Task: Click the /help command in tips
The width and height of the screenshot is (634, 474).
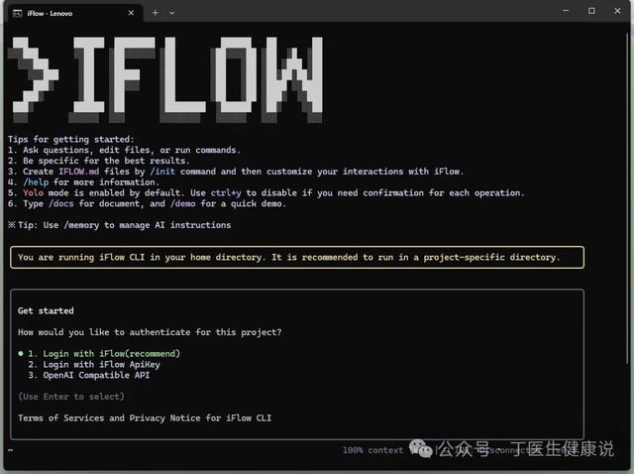Action: (36, 182)
